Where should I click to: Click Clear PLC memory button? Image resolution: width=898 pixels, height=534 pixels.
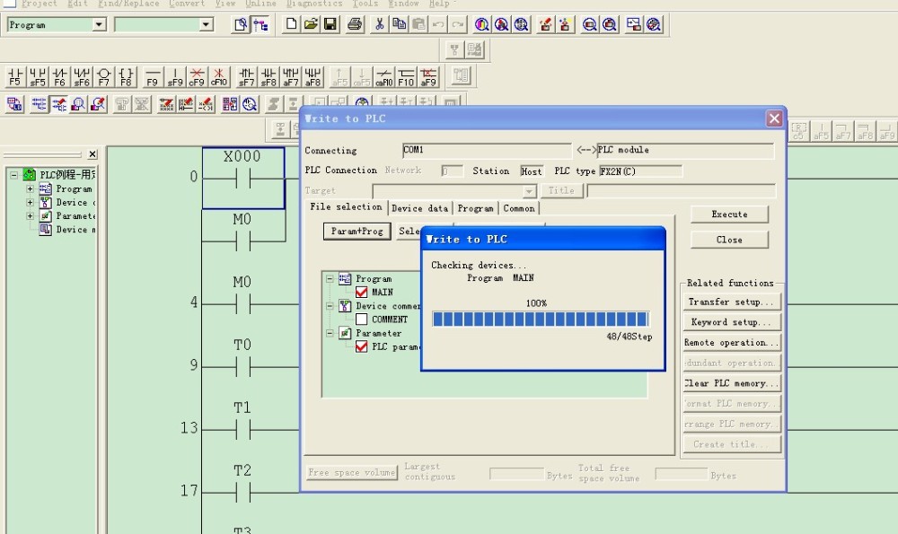(731, 383)
